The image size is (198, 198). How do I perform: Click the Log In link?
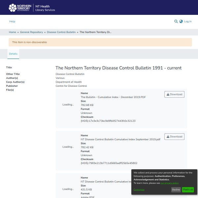click(x=188, y=21)
